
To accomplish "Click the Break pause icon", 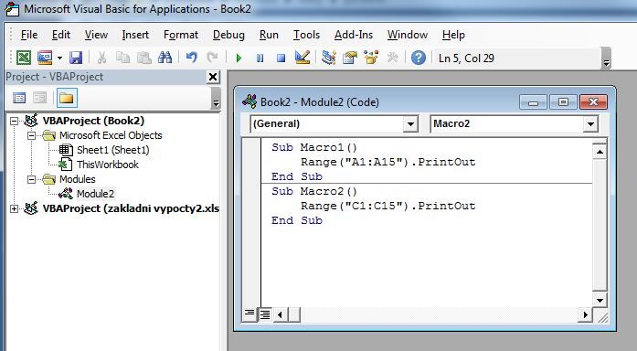I will [260, 58].
